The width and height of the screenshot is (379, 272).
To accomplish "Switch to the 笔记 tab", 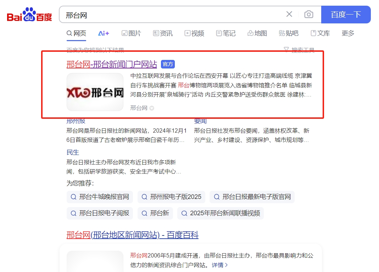I will coord(226,33).
